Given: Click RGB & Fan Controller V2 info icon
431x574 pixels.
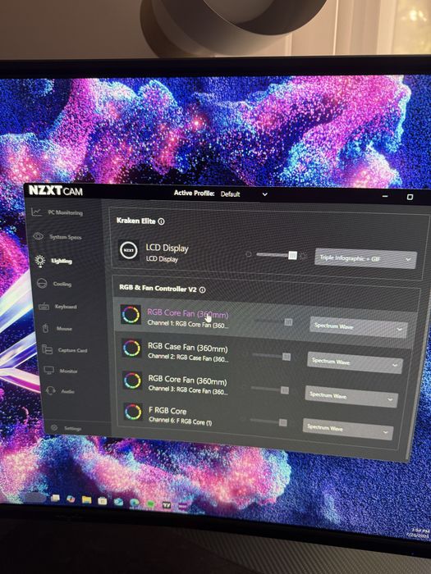Looking at the screenshot, I should 202,290.
